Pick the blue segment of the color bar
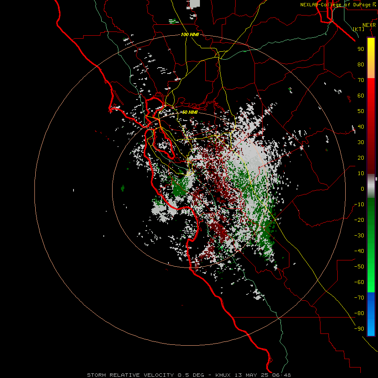This screenshot has width=378, height=378. coord(371,314)
